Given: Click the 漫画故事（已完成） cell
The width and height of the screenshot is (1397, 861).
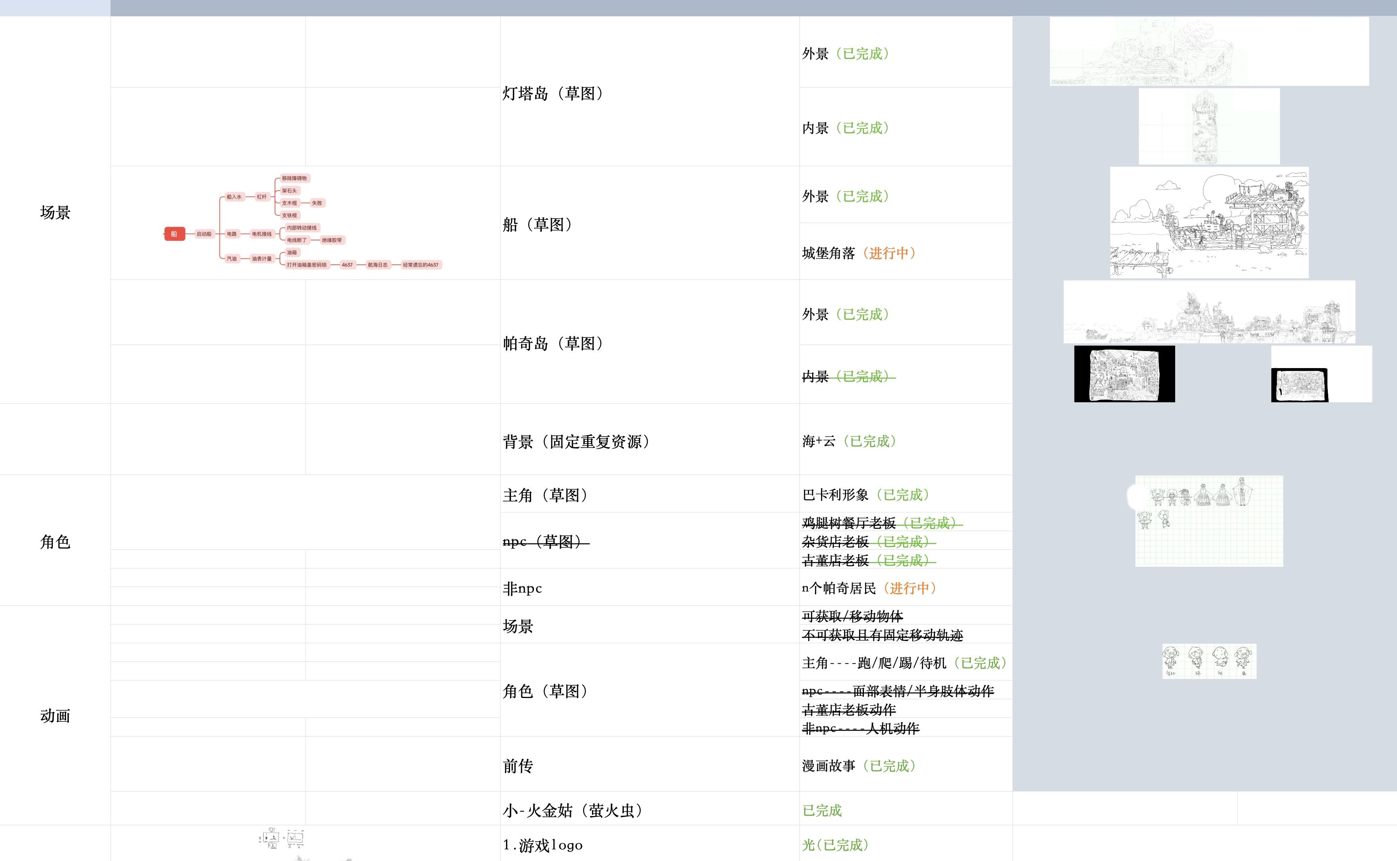Looking at the screenshot, I should click(x=906, y=764).
